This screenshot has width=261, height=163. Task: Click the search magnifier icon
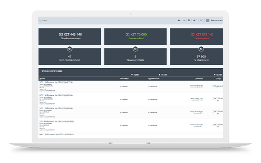pyautogui.click(x=40, y=21)
